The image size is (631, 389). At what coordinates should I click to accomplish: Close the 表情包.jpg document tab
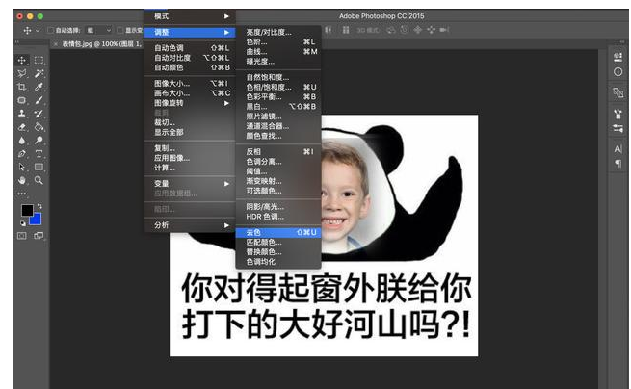pyautogui.click(x=56, y=44)
